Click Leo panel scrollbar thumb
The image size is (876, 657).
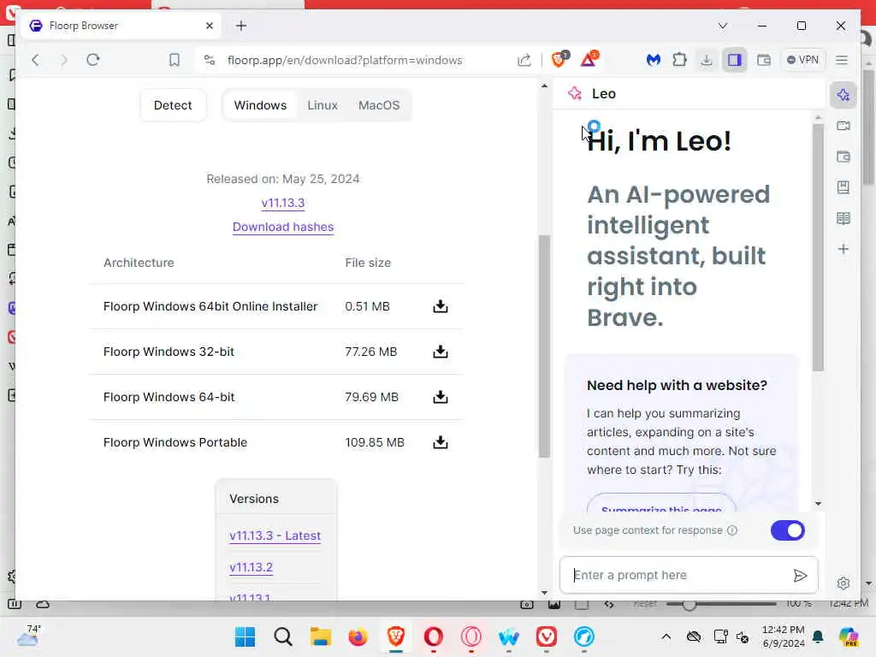point(818,247)
